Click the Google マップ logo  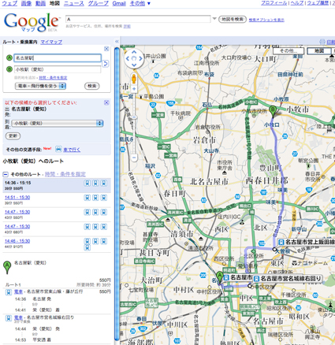point(32,23)
